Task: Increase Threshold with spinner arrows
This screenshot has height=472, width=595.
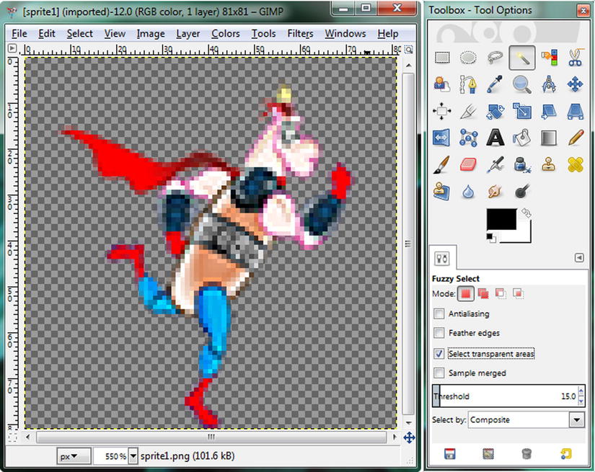Action: click(x=581, y=391)
